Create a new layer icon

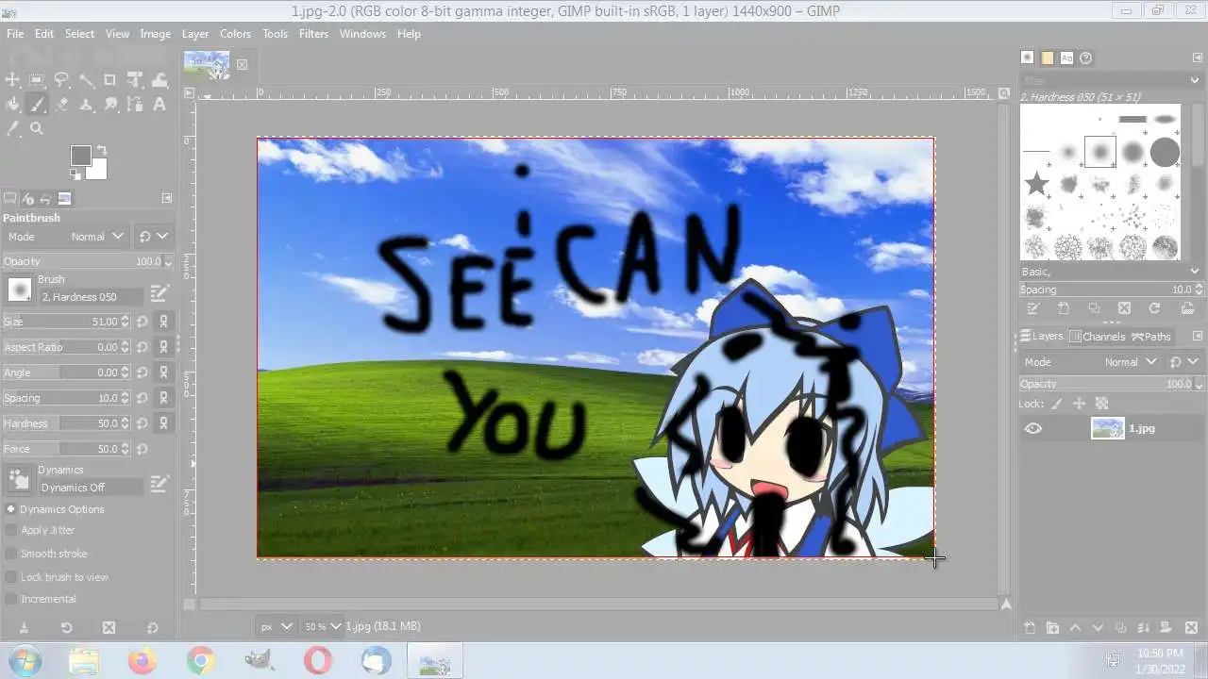pos(1030,628)
